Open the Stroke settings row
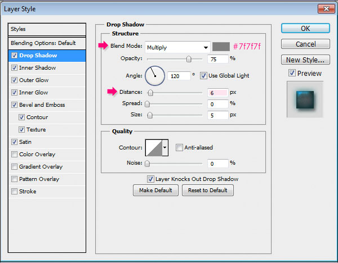338x263 pixels. 47,192
